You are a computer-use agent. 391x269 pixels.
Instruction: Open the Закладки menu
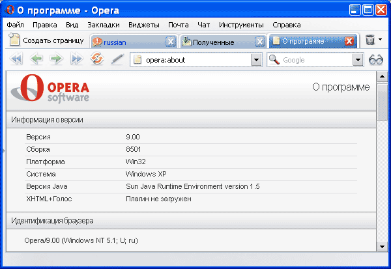[x=104, y=25]
